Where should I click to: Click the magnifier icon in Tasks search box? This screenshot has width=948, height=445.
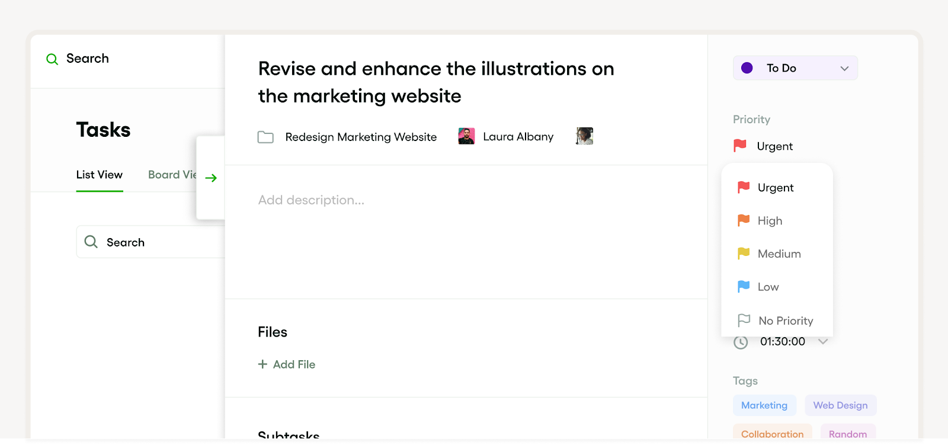pos(91,242)
